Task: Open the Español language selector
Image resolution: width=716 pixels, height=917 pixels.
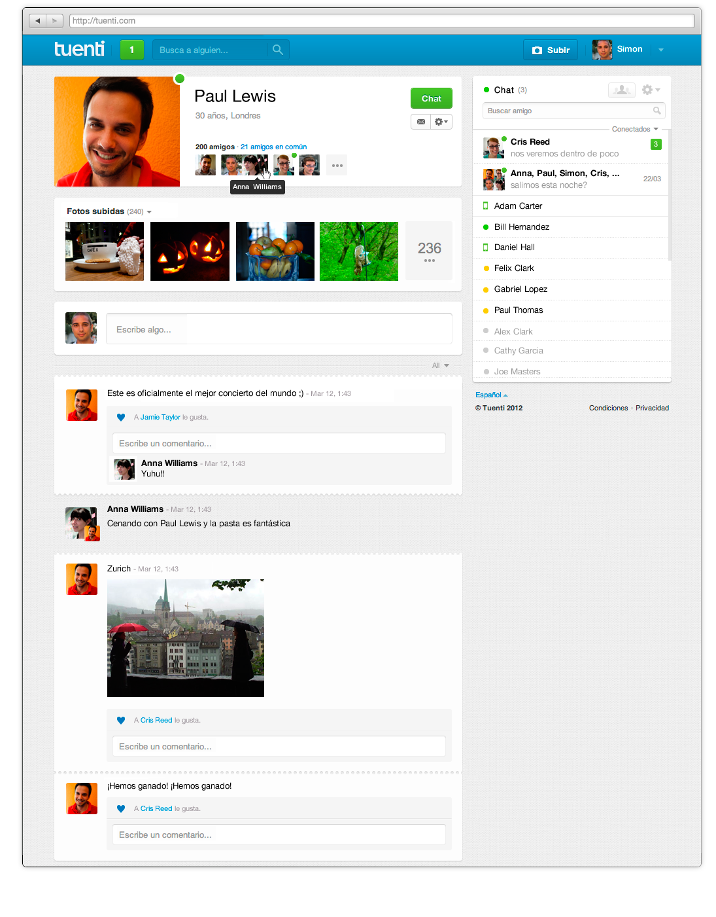Action: pos(491,395)
